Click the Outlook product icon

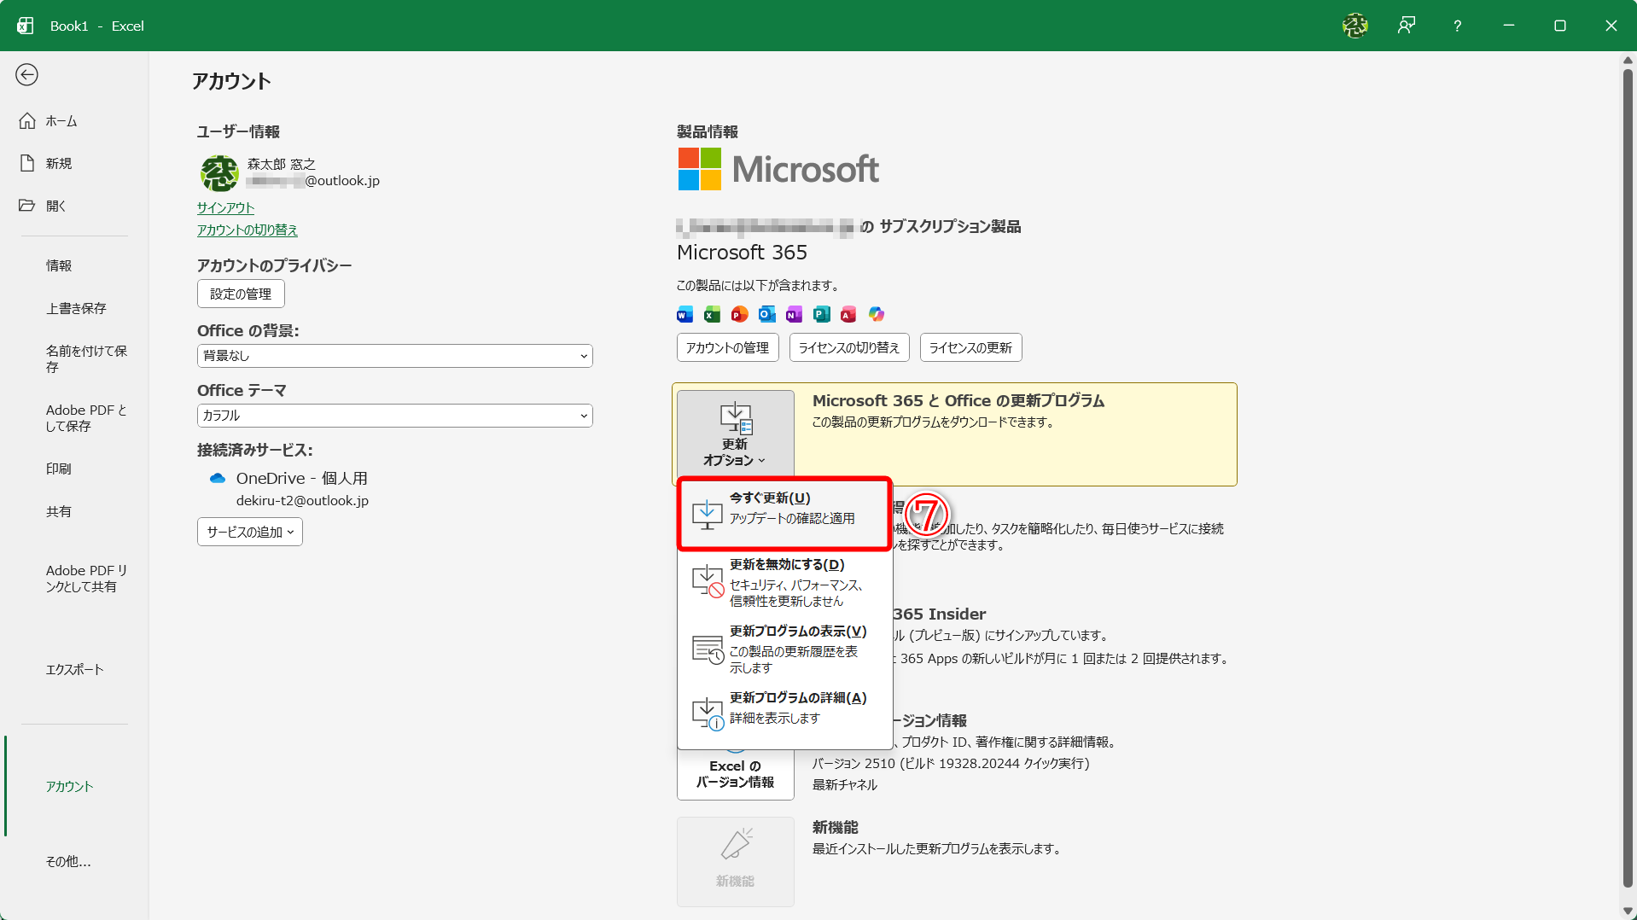766,314
